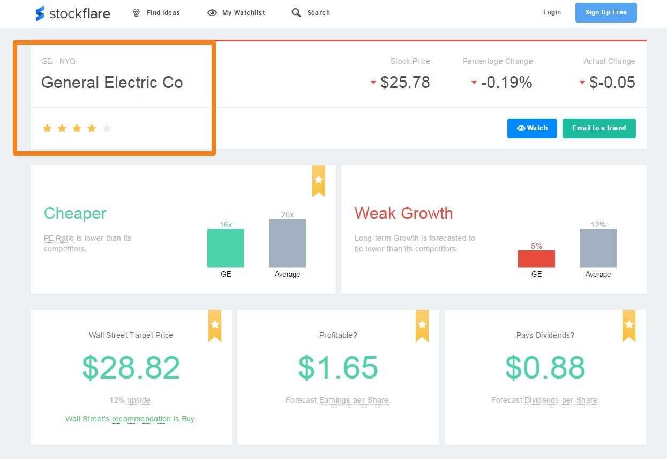Click the eye icon inside the Watch button

point(521,128)
